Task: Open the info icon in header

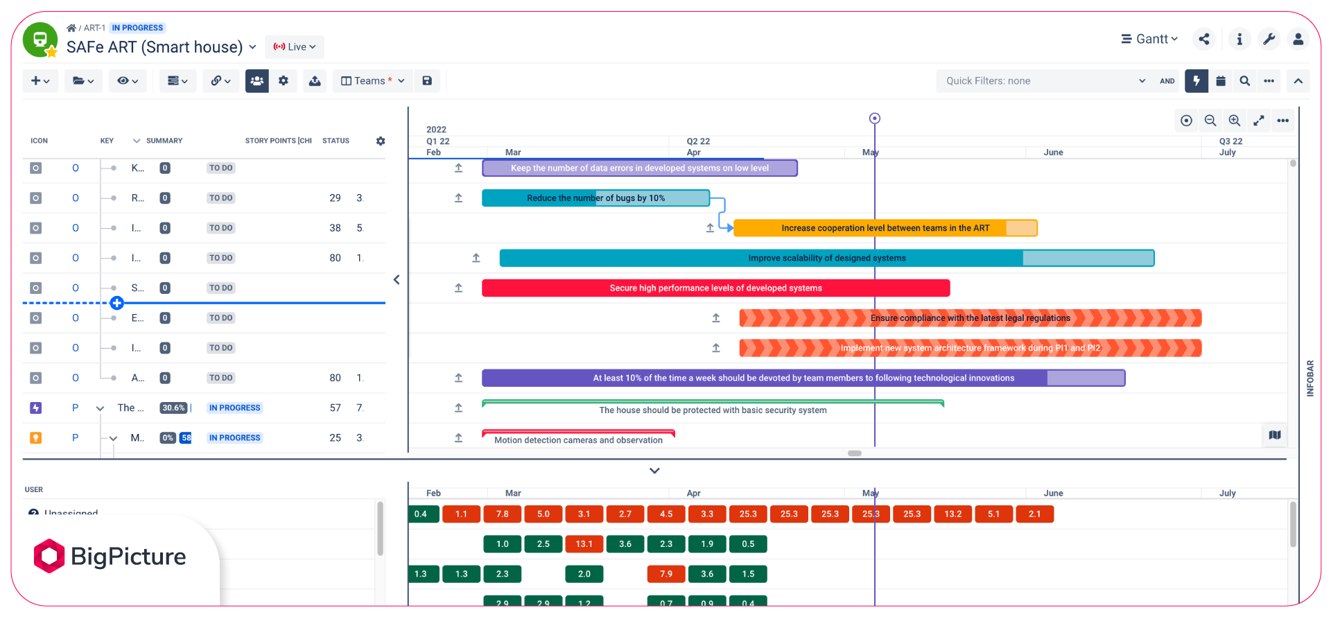Action: [1239, 40]
